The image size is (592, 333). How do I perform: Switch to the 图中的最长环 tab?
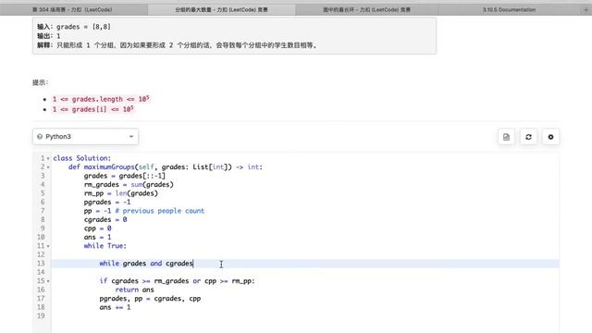(366, 10)
